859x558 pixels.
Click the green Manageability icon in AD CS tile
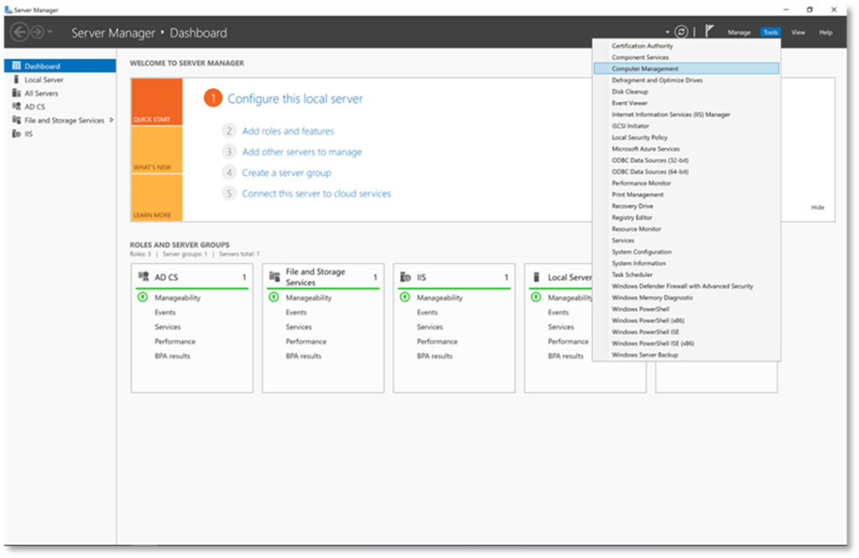point(142,298)
